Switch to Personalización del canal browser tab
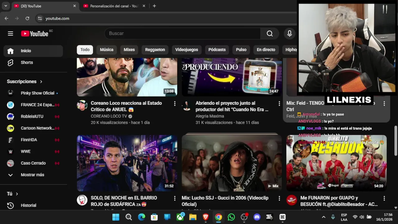 point(114,6)
